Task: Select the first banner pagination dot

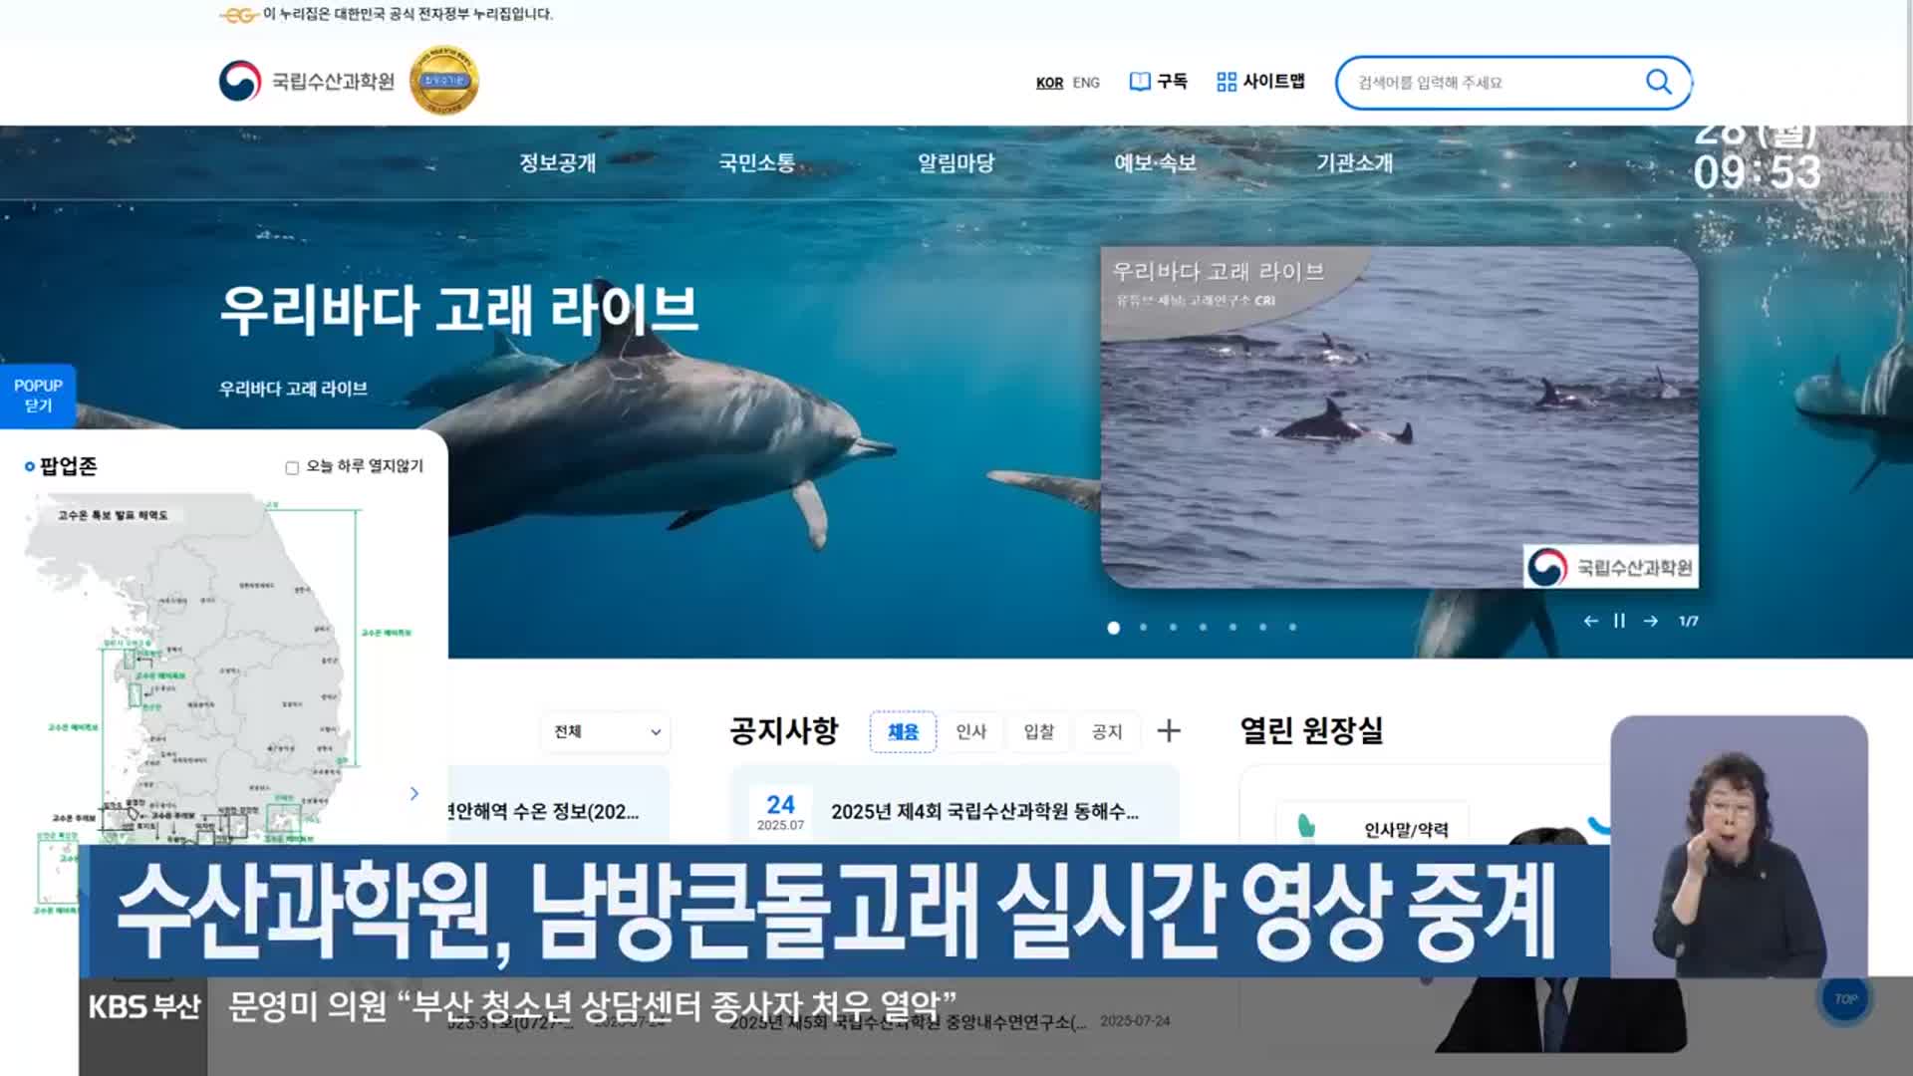Action: (1114, 628)
